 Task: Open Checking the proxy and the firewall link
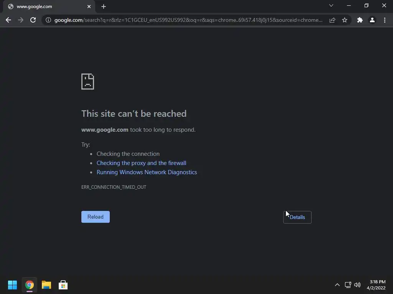(141, 163)
